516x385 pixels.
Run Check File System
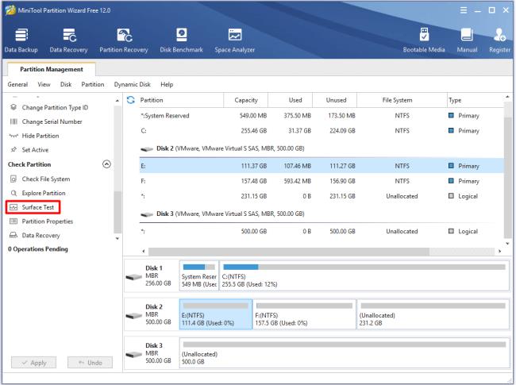tap(40, 179)
